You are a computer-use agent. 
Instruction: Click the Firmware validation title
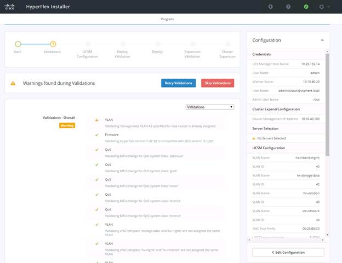pyautogui.click(x=112, y=135)
